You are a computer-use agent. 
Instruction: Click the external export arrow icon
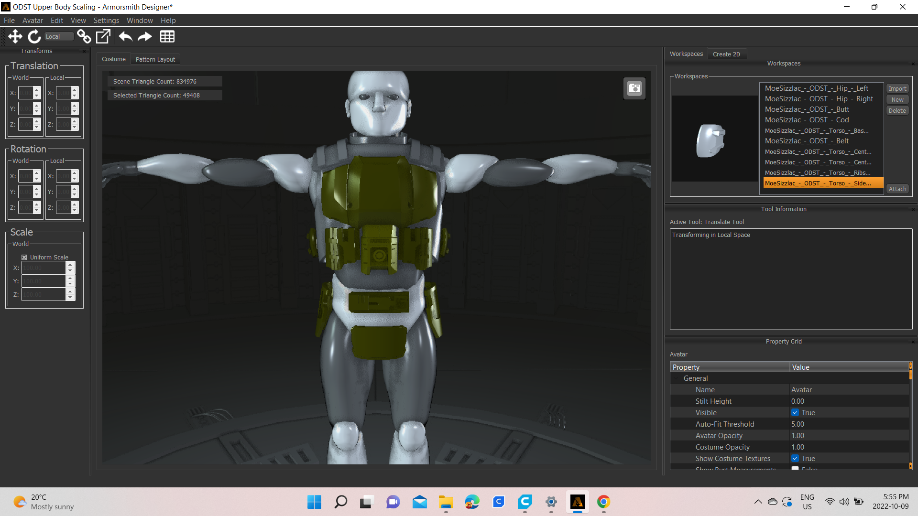(103, 36)
